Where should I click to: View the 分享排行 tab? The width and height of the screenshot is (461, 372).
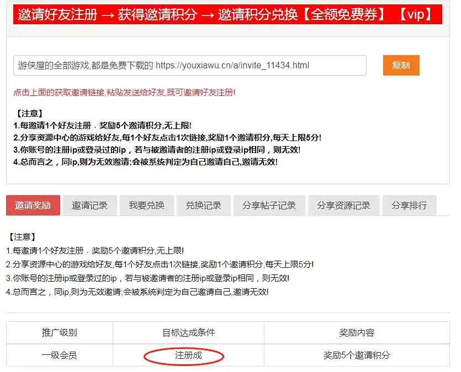point(409,206)
